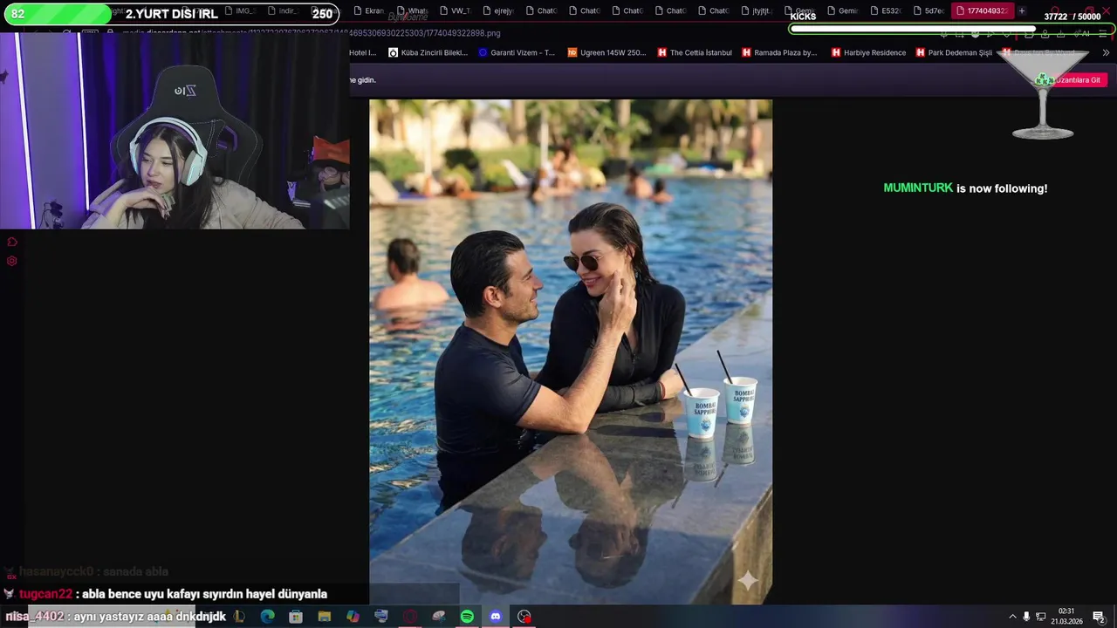This screenshot has height=628, width=1117.
Task: Open Discord from the taskbar
Action: point(496,617)
